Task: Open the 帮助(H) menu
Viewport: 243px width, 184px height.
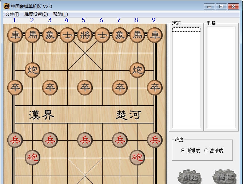Action: [60, 14]
